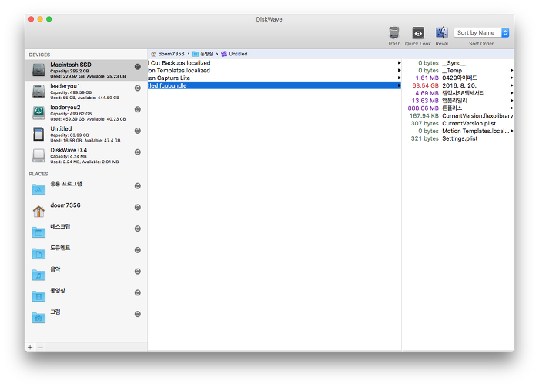Select the __Temp folder row
This screenshot has height=387, width=539.
click(459, 70)
